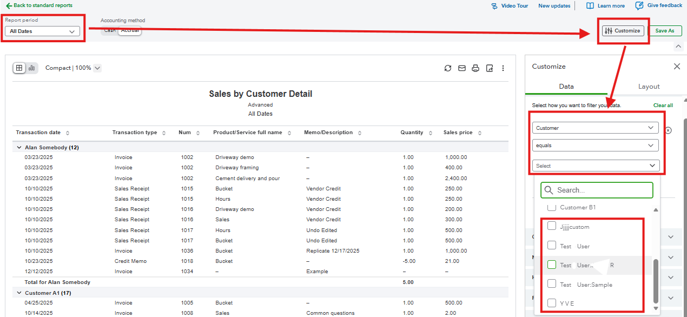Check the Jjjjcustom customer checkbox

(x=552, y=226)
